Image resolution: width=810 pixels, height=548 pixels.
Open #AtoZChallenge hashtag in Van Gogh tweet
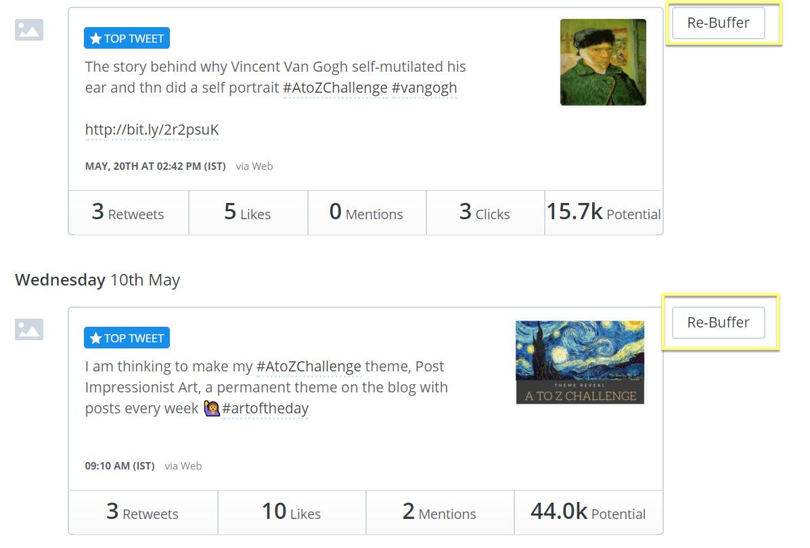coord(335,88)
